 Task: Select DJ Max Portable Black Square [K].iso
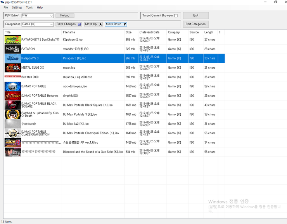[x=88, y=105]
